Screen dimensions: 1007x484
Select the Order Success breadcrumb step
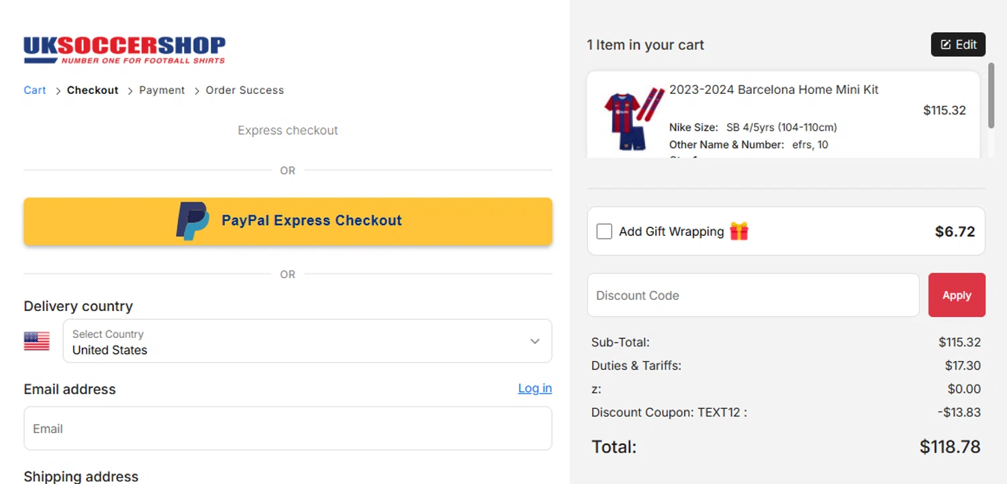pos(244,90)
